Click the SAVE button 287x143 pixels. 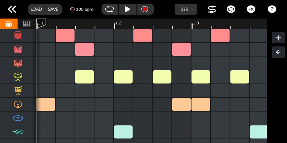click(53, 9)
